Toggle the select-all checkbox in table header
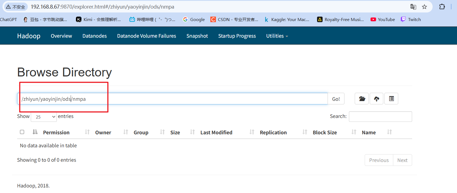The height and width of the screenshot is (193, 457). coord(22,132)
